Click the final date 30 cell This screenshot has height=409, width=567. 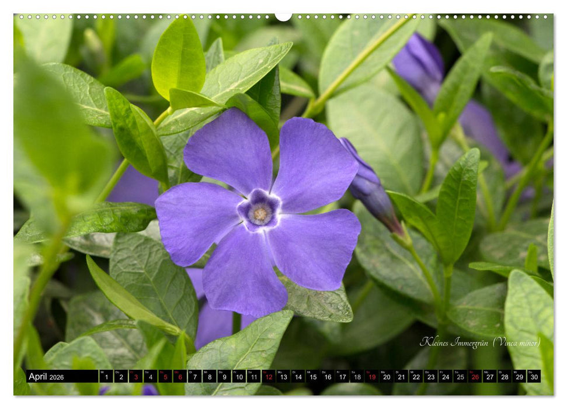pos(533,378)
